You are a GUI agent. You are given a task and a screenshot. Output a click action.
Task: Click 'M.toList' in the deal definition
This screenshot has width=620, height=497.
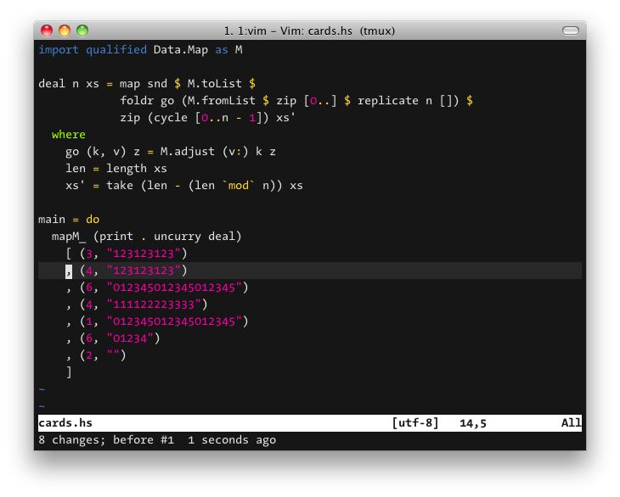point(214,84)
